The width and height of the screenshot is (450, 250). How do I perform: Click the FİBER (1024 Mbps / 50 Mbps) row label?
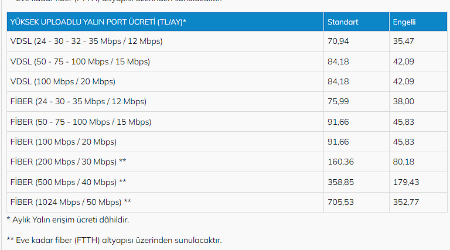click(x=70, y=202)
